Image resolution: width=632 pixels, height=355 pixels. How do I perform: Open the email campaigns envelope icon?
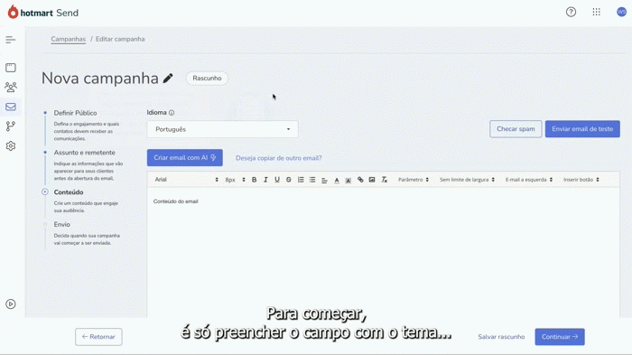(x=11, y=107)
